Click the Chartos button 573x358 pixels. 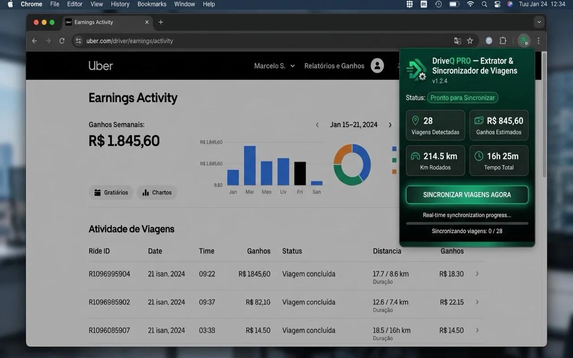coord(157,192)
